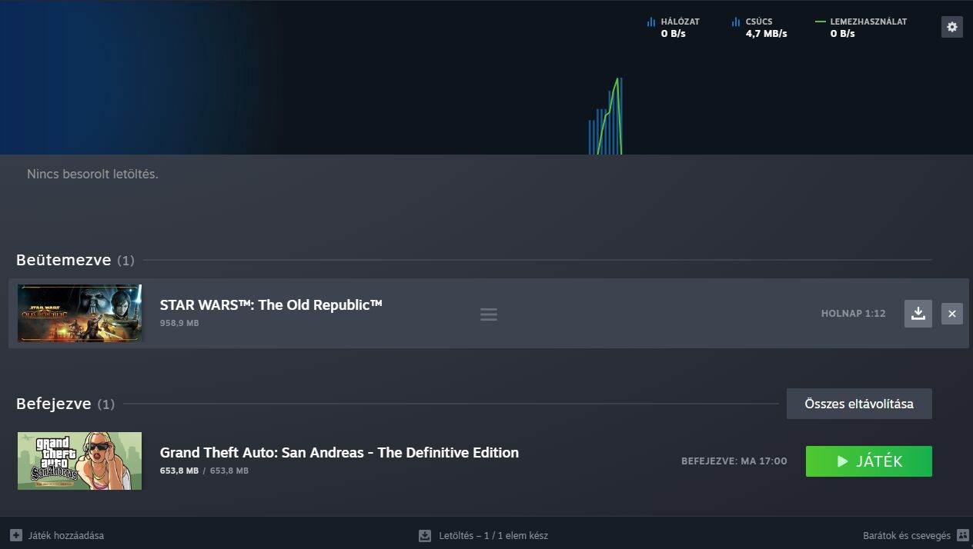Viewport: 973px width, 549px height.
Task: Click the Összes eltávolítása button
Action: pos(859,404)
